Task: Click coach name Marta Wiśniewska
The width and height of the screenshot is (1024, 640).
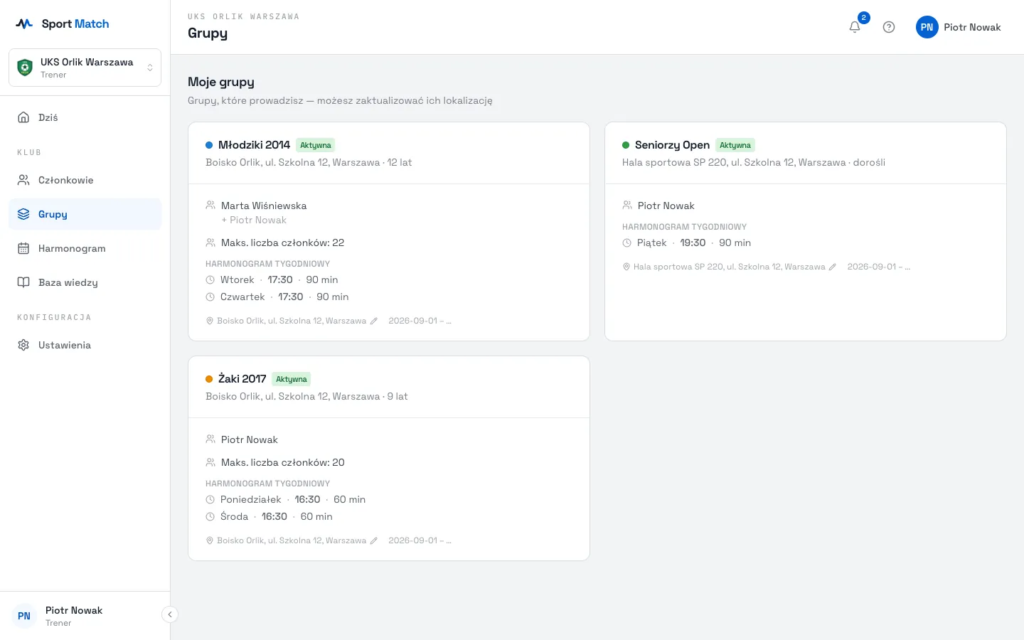Action: (x=264, y=206)
